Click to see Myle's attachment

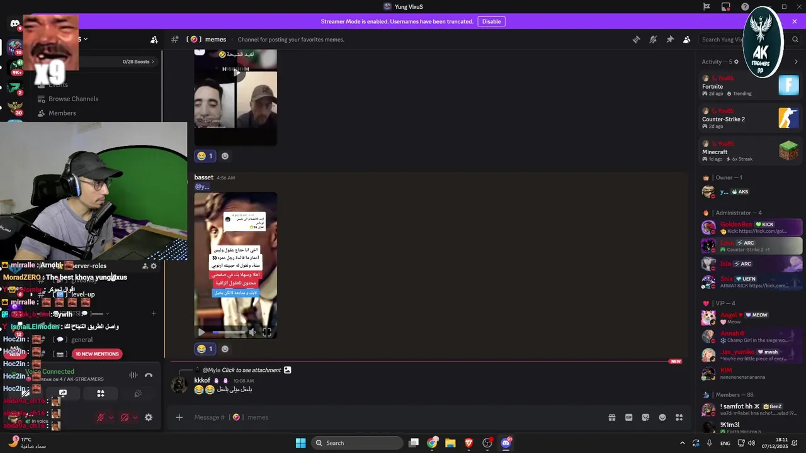tap(251, 370)
